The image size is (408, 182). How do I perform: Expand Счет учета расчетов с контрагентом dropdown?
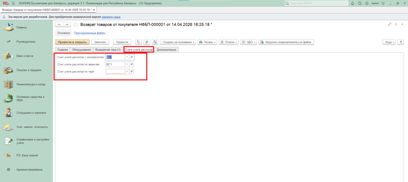click(127, 57)
